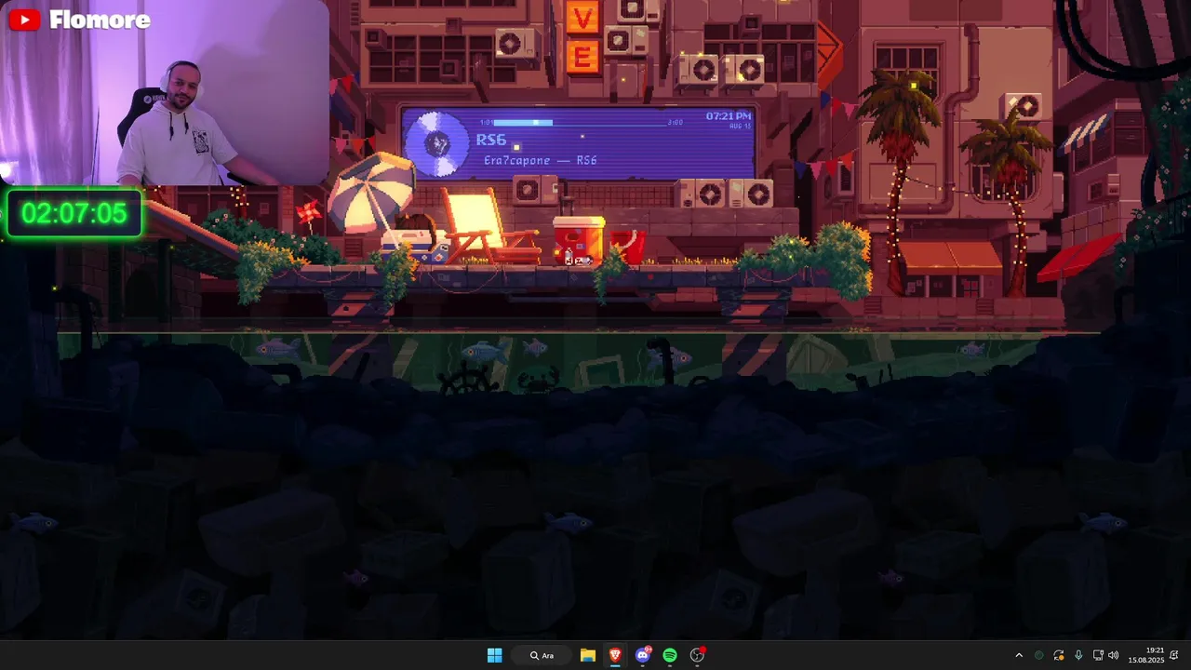This screenshot has height=670, width=1191.
Task: Open the notifications bell icon
Action: tap(1176, 655)
